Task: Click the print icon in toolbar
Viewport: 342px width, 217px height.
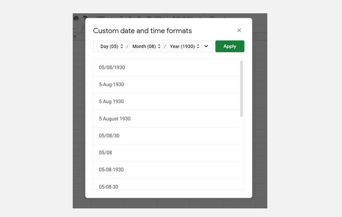Action: point(76,18)
